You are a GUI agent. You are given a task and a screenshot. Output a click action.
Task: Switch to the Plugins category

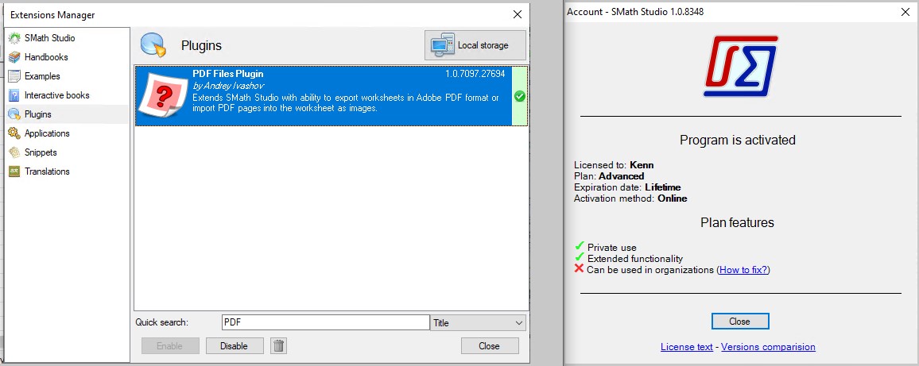click(x=37, y=114)
